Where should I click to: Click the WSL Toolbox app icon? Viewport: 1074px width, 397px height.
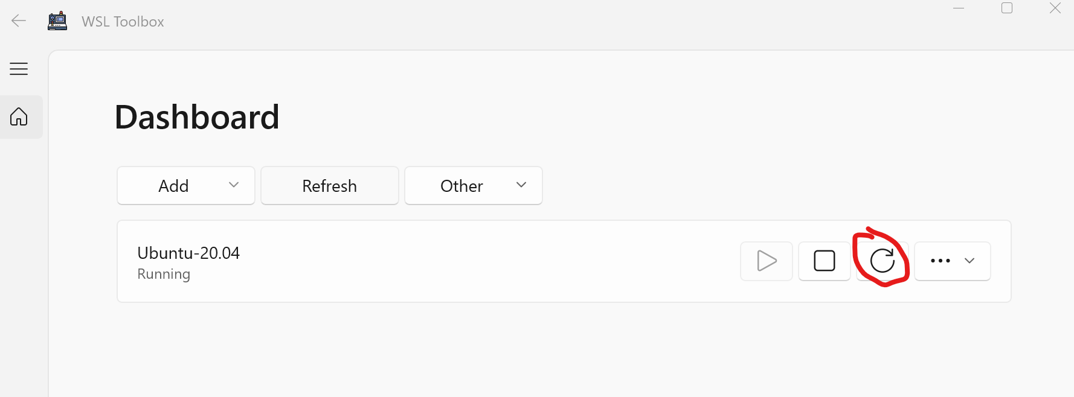coord(57,21)
